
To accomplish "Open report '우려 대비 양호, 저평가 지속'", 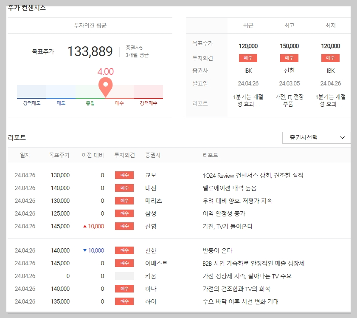I will (x=237, y=201).
